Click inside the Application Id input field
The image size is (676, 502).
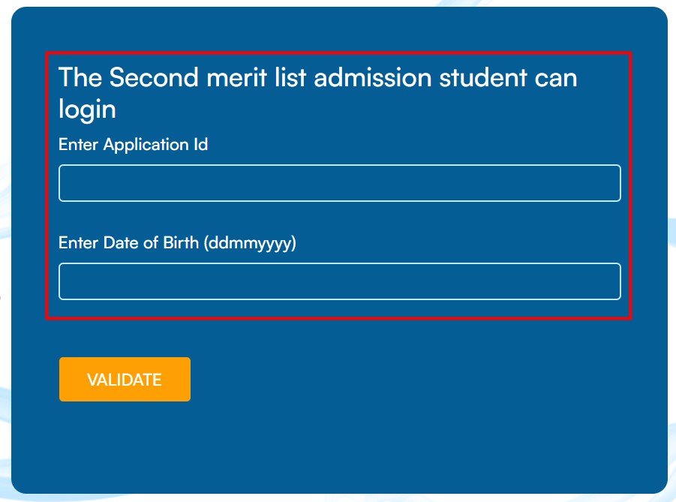(339, 182)
